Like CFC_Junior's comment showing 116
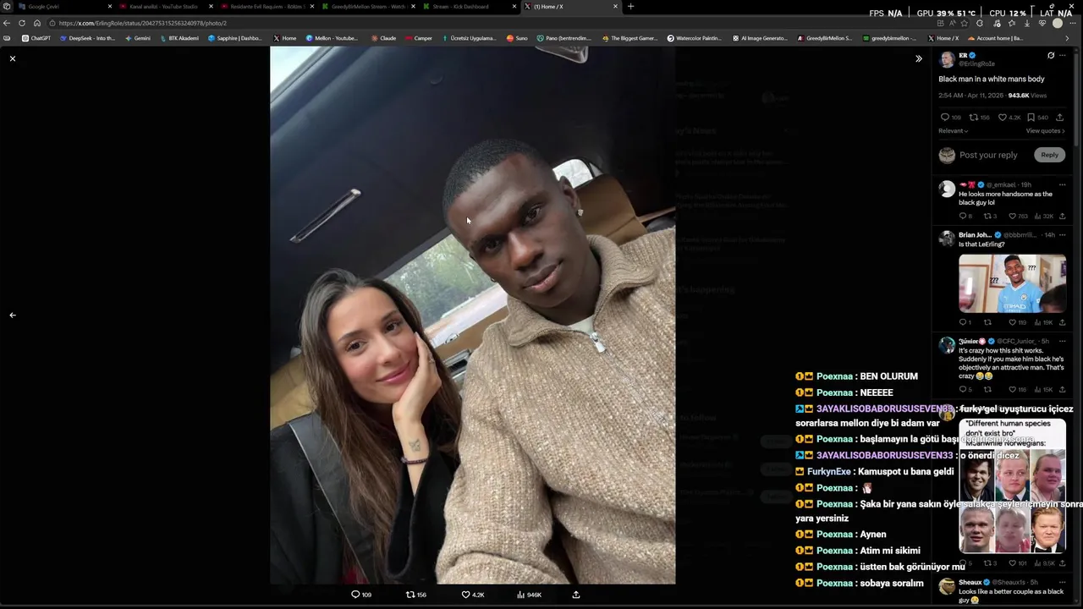The height and width of the screenshot is (609, 1083). 1018,389
